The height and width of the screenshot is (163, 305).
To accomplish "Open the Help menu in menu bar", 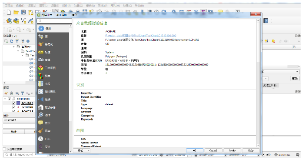I will click(139, 6).
